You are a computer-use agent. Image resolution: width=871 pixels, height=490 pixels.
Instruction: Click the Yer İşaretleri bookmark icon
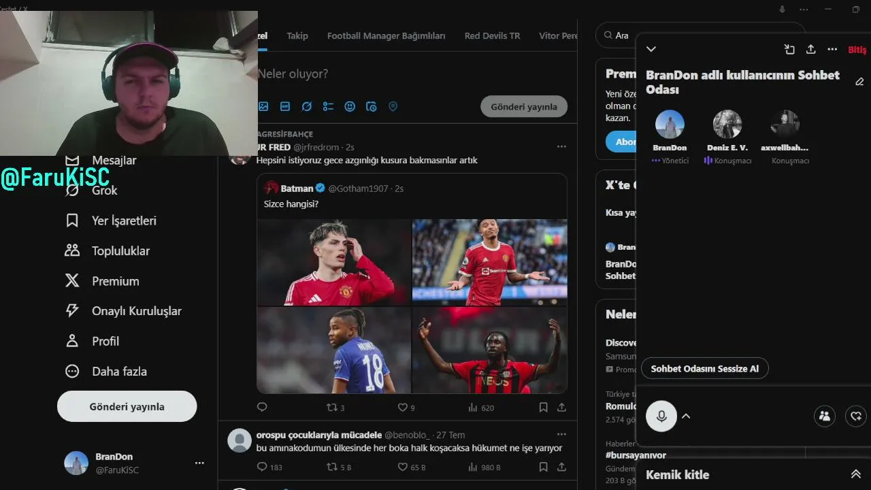pyautogui.click(x=72, y=220)
